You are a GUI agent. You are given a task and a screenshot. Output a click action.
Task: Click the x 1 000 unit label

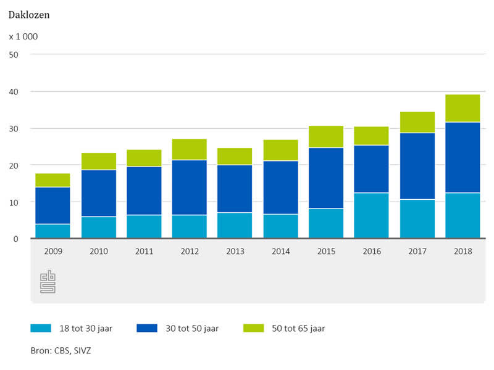[x=23, y=36]
